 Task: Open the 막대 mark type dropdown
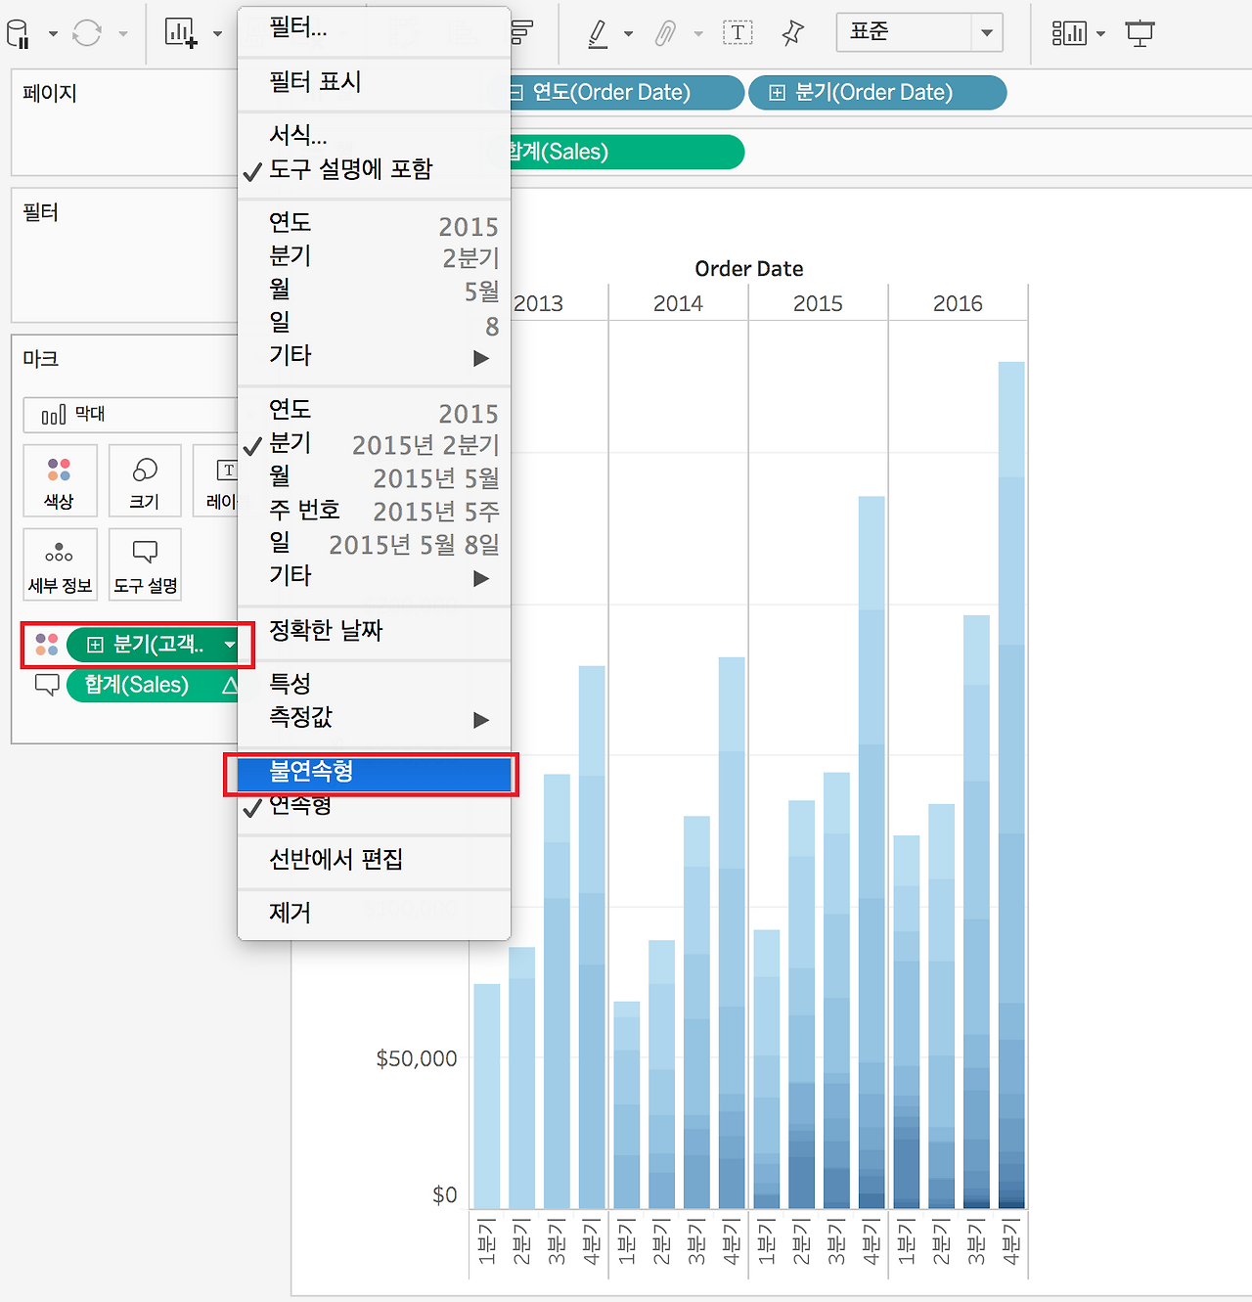click(131, 415)
